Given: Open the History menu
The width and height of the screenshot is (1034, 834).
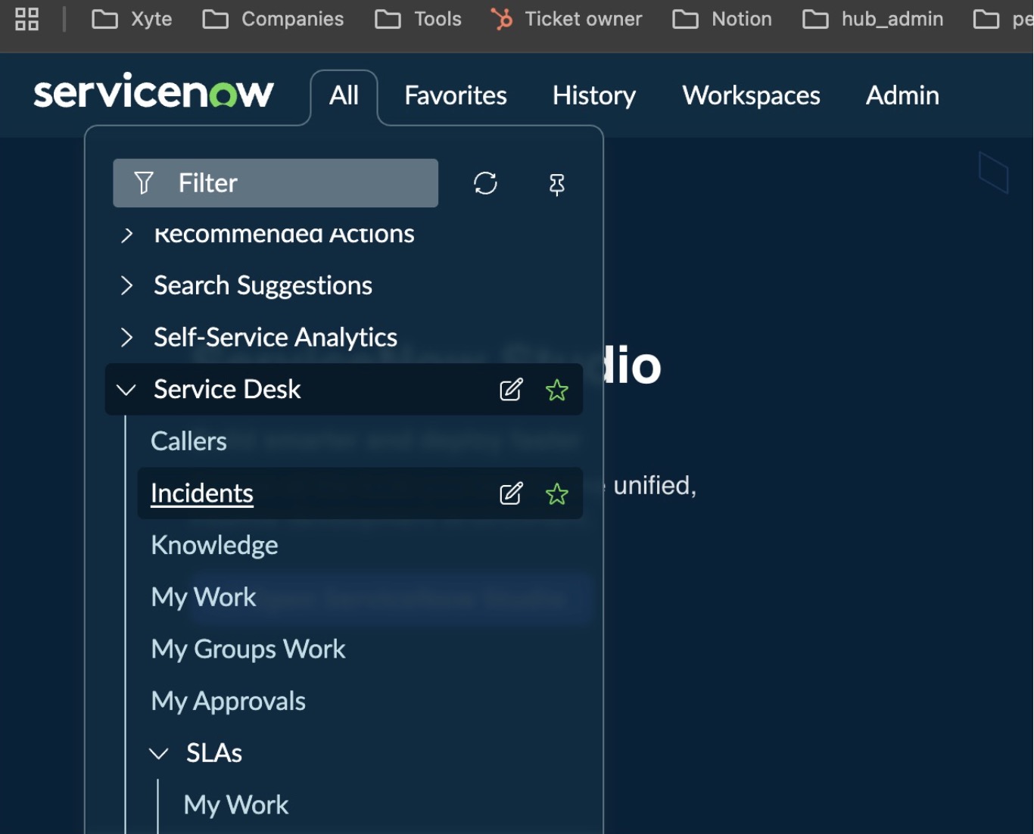Looking at the screenshot, I should (x=594, y=95).
